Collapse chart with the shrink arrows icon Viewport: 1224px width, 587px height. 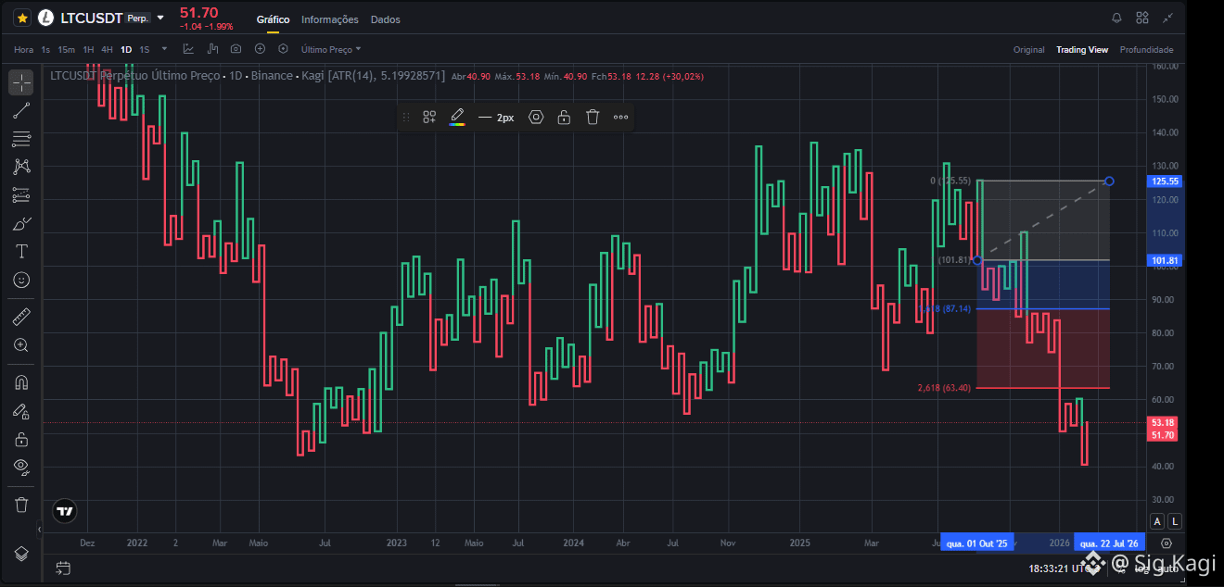tap(1167, 18)
